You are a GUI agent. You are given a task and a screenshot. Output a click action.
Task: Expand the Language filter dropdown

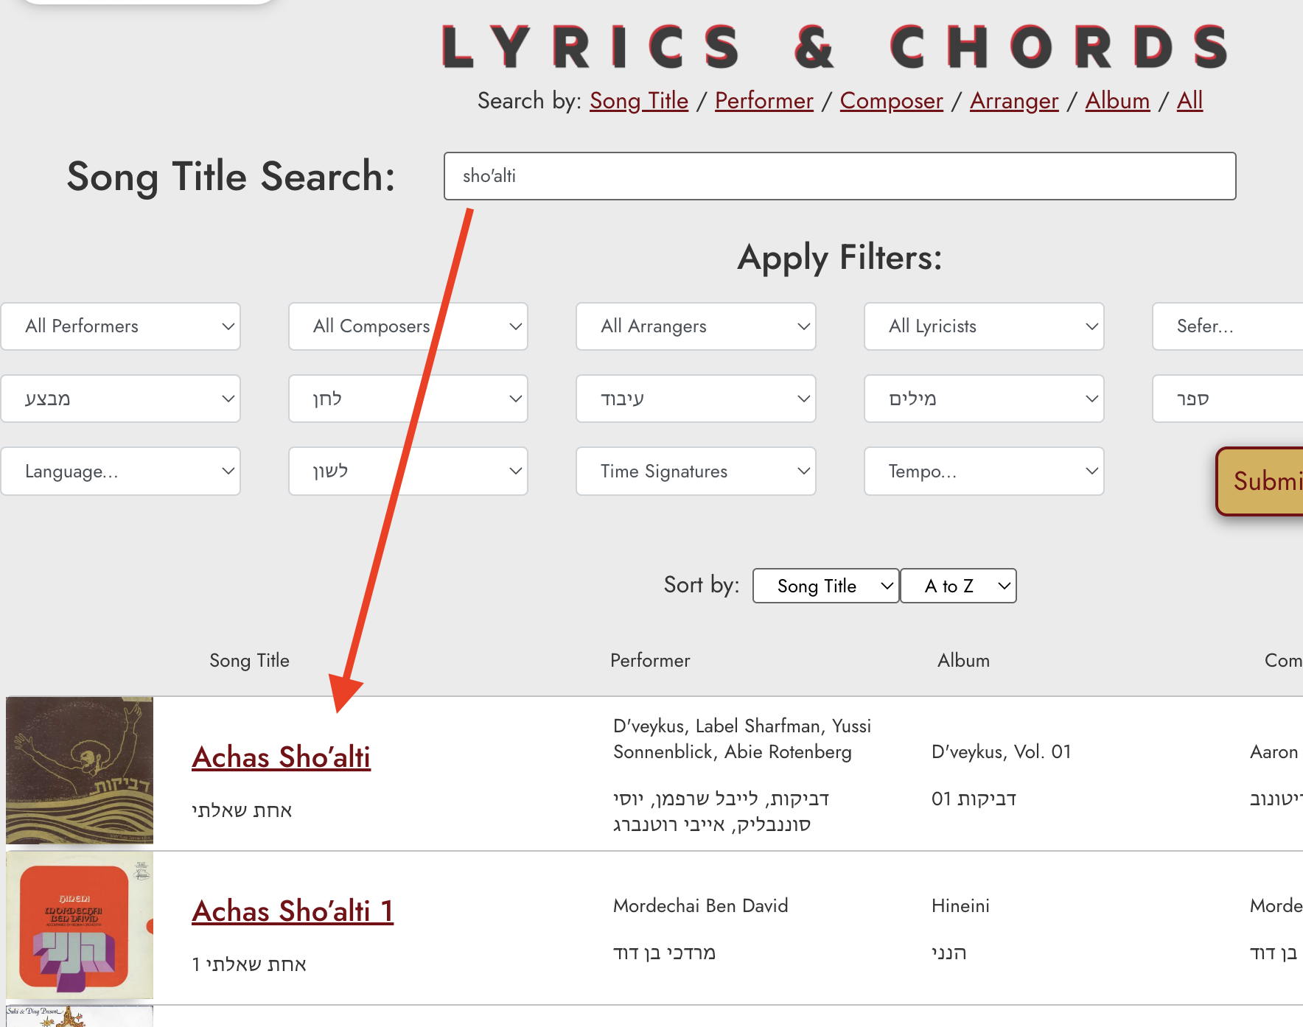121,472
